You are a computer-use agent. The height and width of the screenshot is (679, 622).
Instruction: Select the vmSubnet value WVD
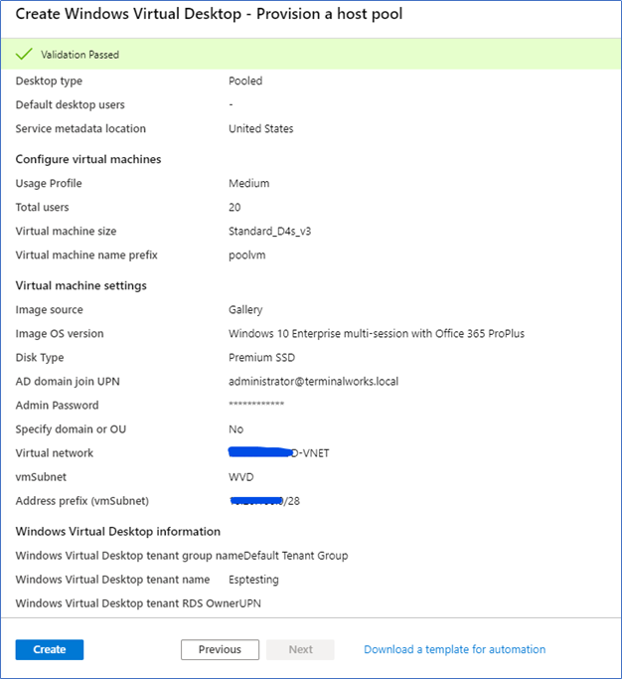coord(241,477)
